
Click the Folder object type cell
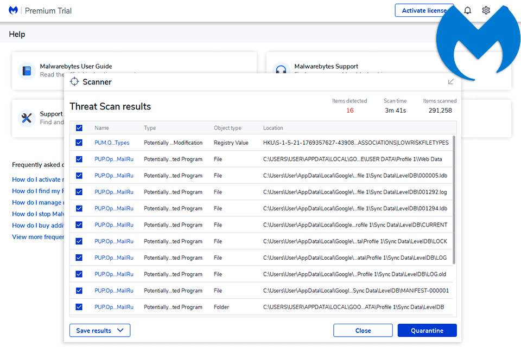coord(221,307)
